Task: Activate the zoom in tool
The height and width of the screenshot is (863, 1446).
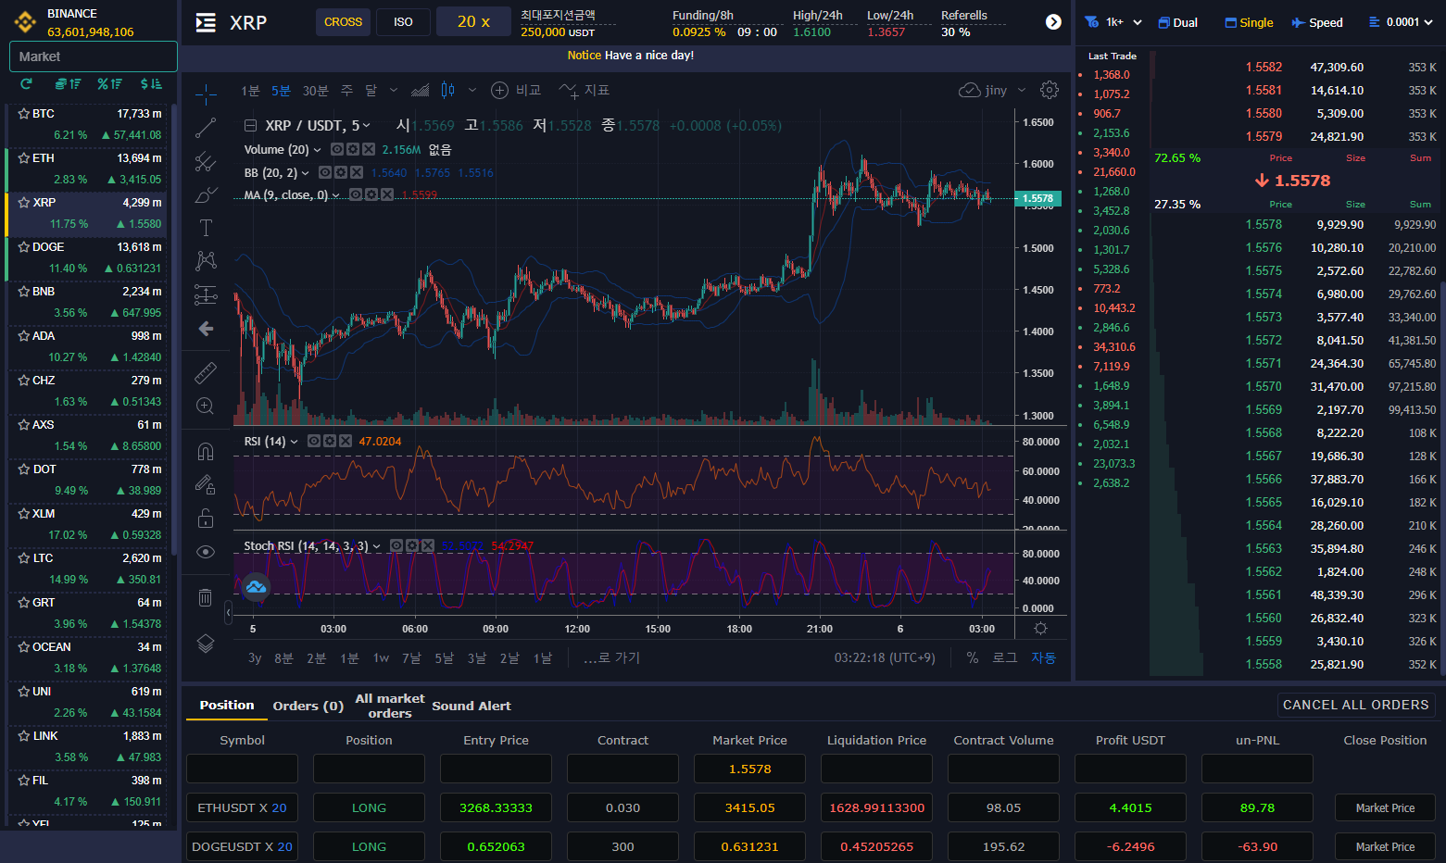Action: pyautogui.click(x=206, y=406)
